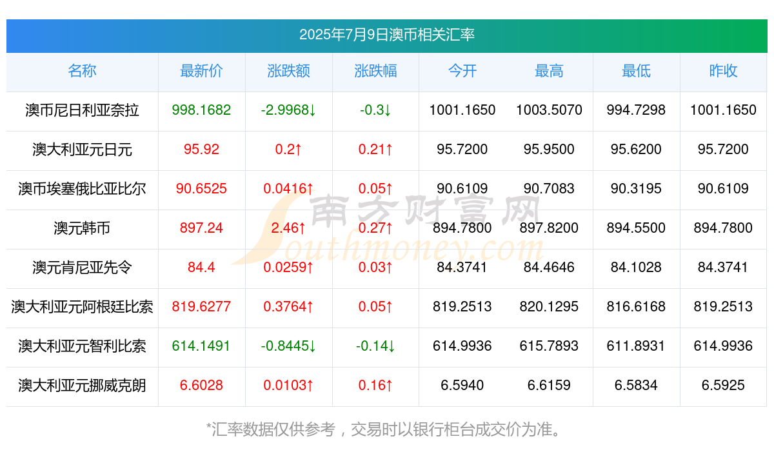Click the low value 84.1028
Viewport: 774px width, 450px height.
click(x=636, y=268)
